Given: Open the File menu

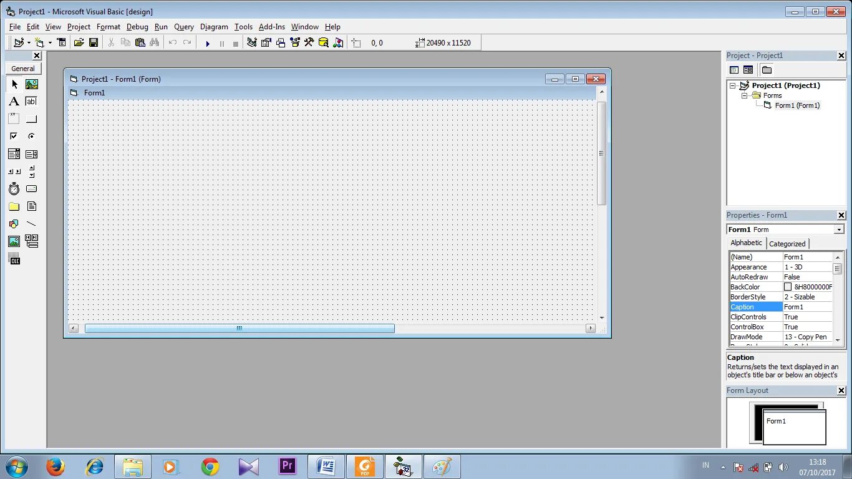Looking at the screenshot, I should click(x=15, y=27).
